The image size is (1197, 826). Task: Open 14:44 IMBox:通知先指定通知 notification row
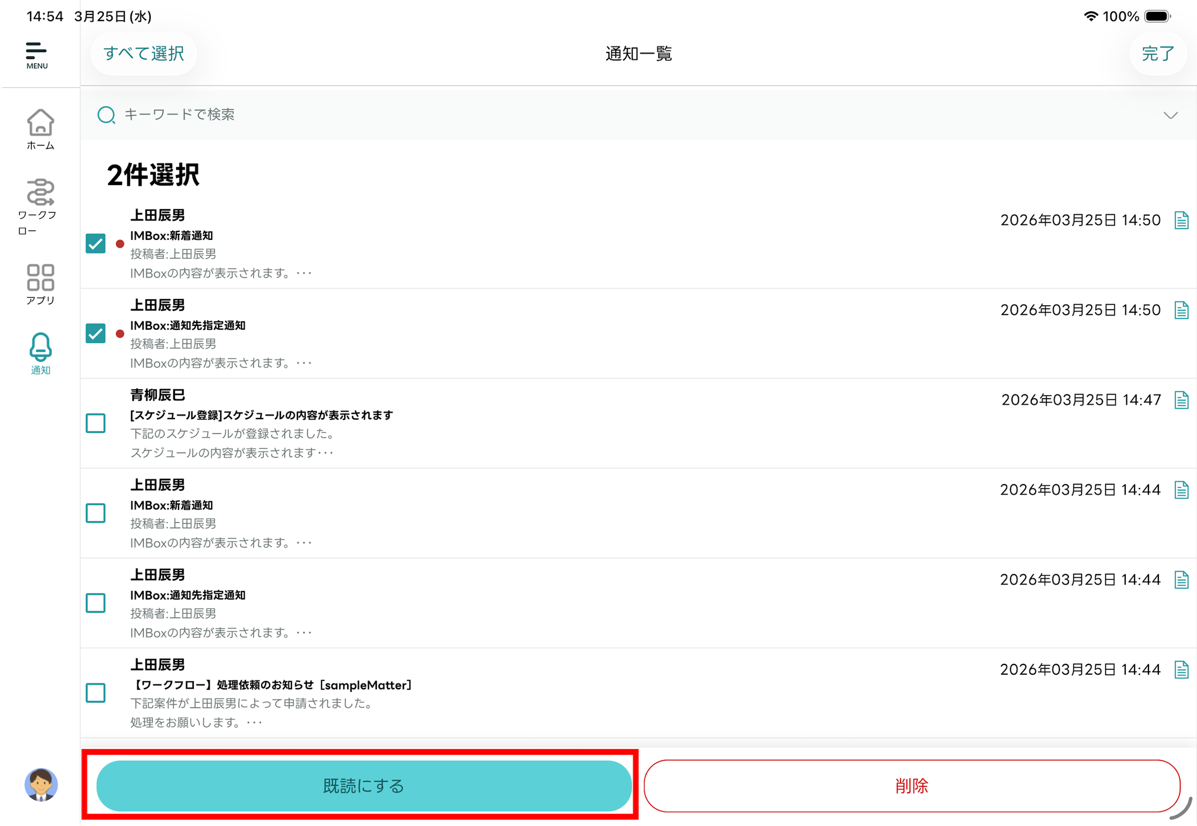(x=517, y=603)
